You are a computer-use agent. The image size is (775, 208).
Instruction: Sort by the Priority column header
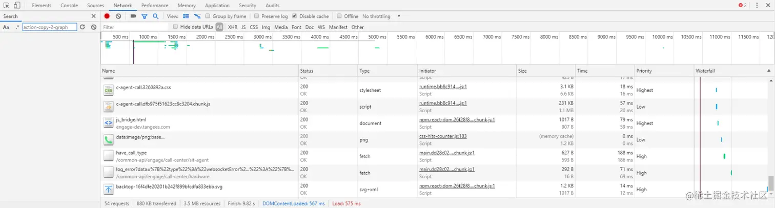coord(664,71)
